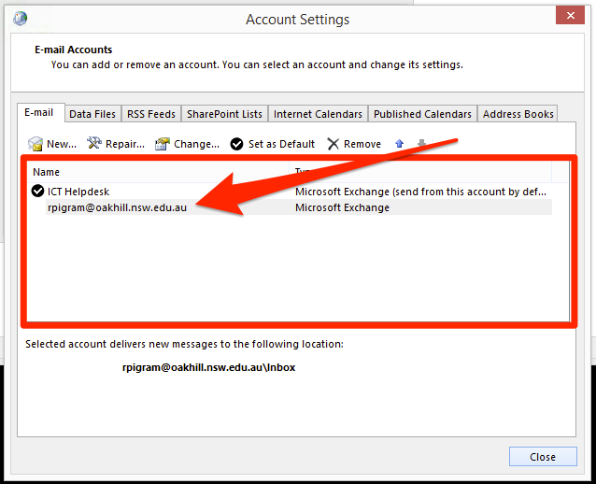Image resolution: width=596 pixels, height=484 pixels.
Task: Click default checkmark beside ICT Helpdesk
Action: point(37,191)
